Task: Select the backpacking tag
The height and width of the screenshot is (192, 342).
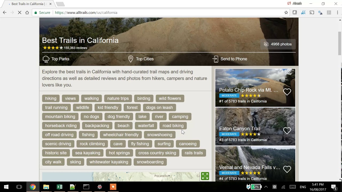Action: point(97,126)
